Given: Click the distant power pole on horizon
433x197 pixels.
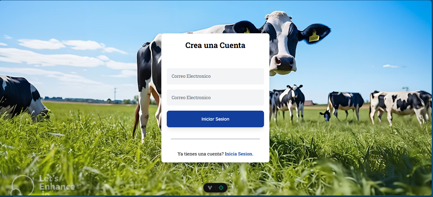Looking at the screenshot, I should click(116, 95).
